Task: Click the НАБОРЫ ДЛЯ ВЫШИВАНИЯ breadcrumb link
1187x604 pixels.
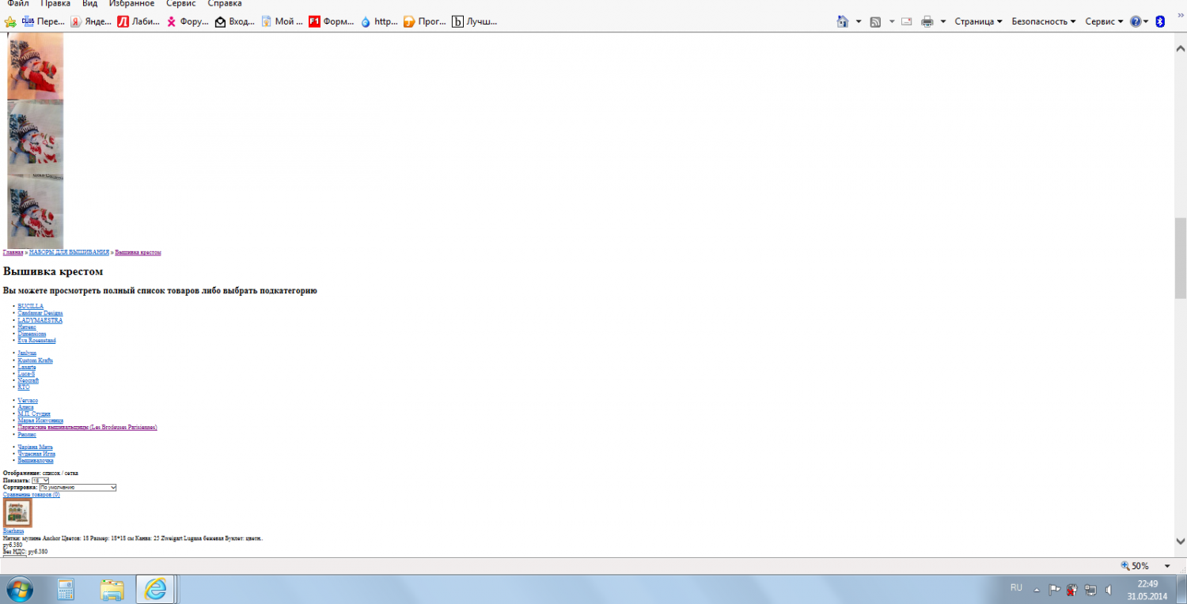Action: [x=69, y=252]
